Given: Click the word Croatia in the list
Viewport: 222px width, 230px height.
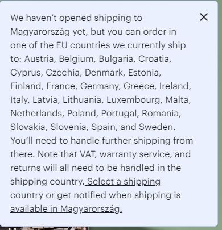Looking at the screenshot, I should (154, 59).
